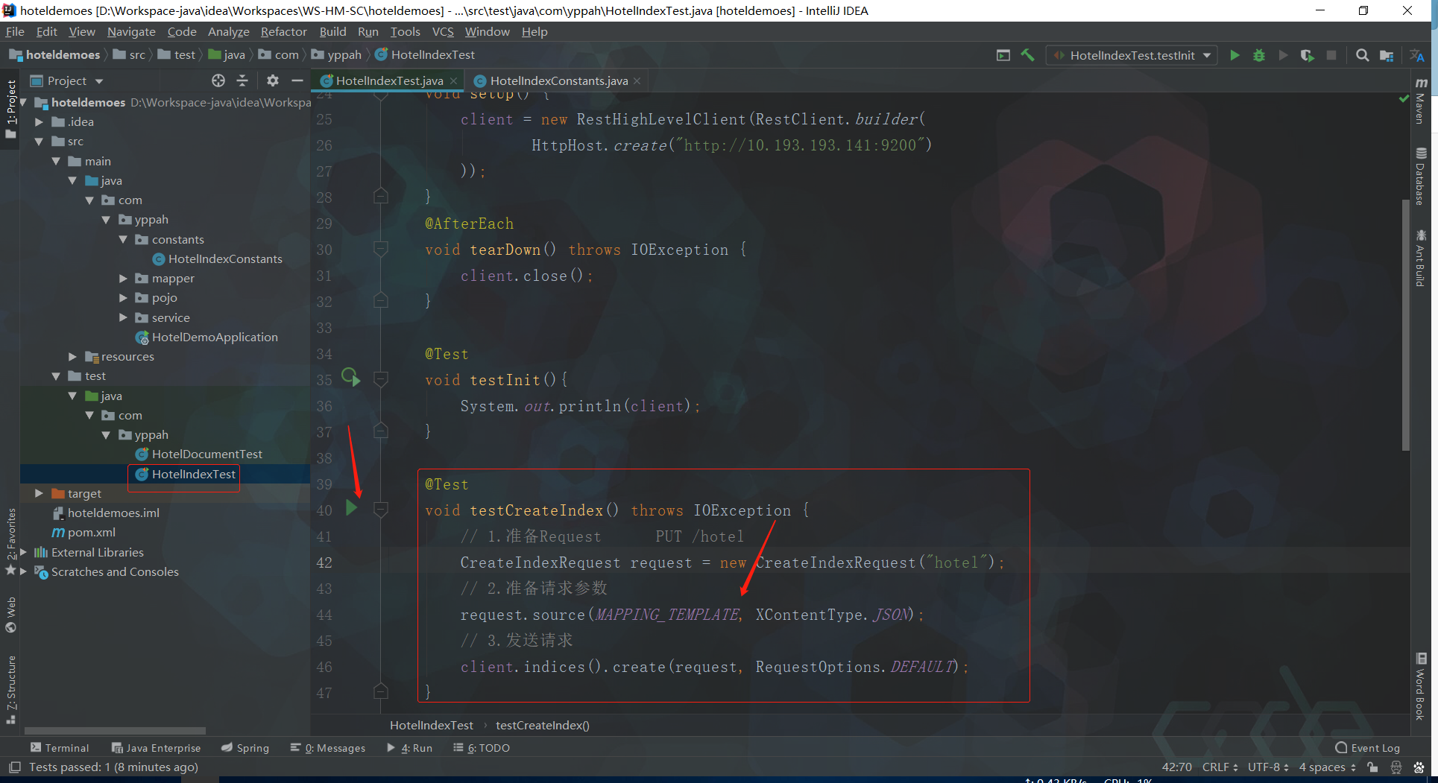This screenshot has width=1438, height=783.
Task: Toggle the 1: Project side panel
Action: pos(10,108)
